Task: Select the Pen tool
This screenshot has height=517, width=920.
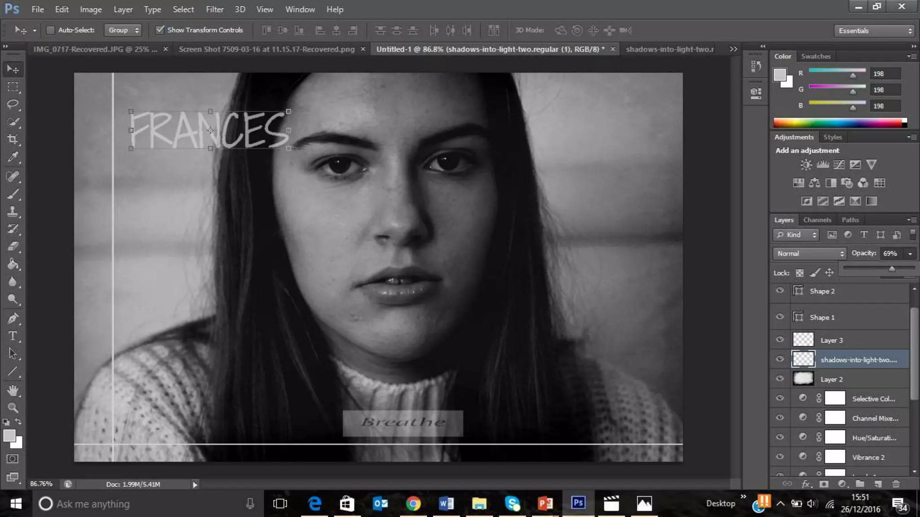Action: click(x=13, y=318)
